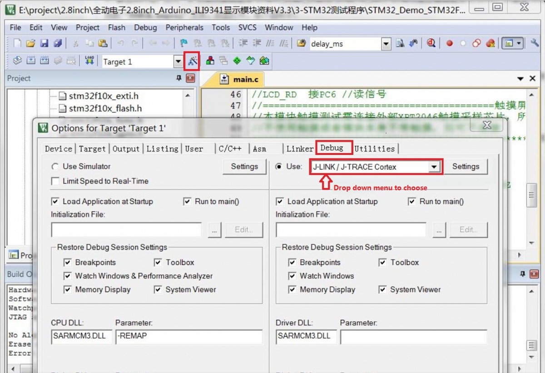Image resolution: width=545 pixels, height=373 pixels.
Task: Expand the J-LINK / J-TRACE Cortex dropdown
Action: click(x=434, y=167)
